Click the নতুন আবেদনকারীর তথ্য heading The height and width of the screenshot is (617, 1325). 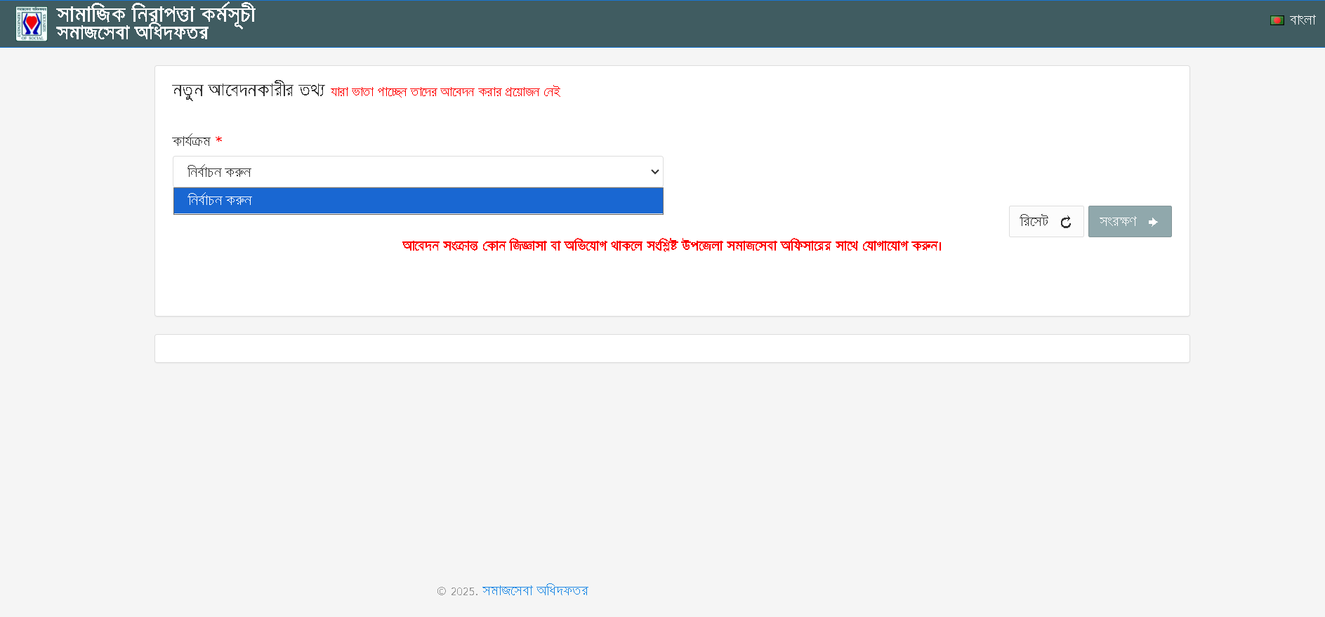click(249, 91)
